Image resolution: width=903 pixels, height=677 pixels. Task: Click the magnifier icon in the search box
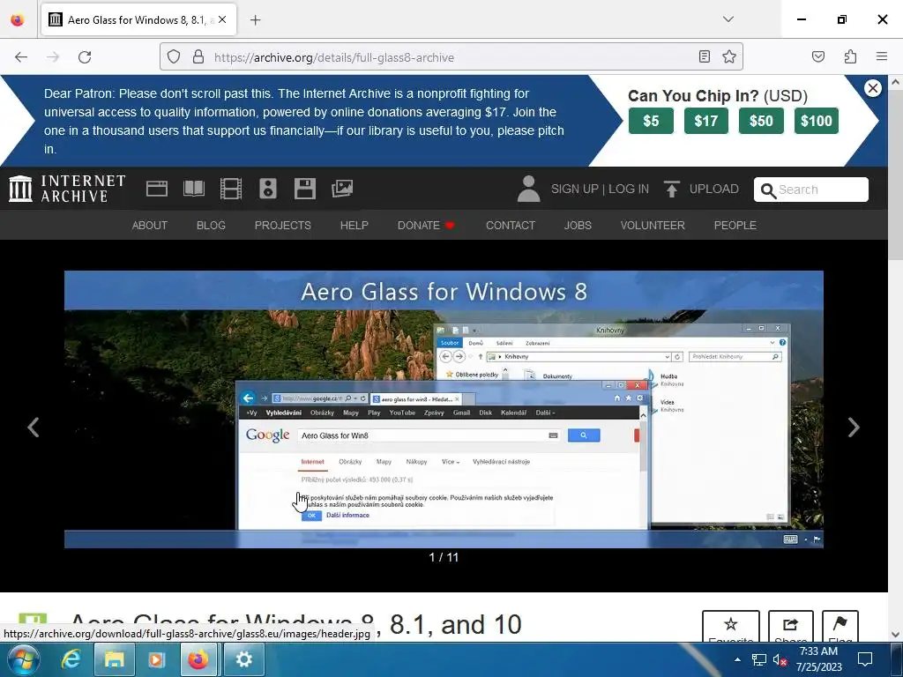[768, 190]
